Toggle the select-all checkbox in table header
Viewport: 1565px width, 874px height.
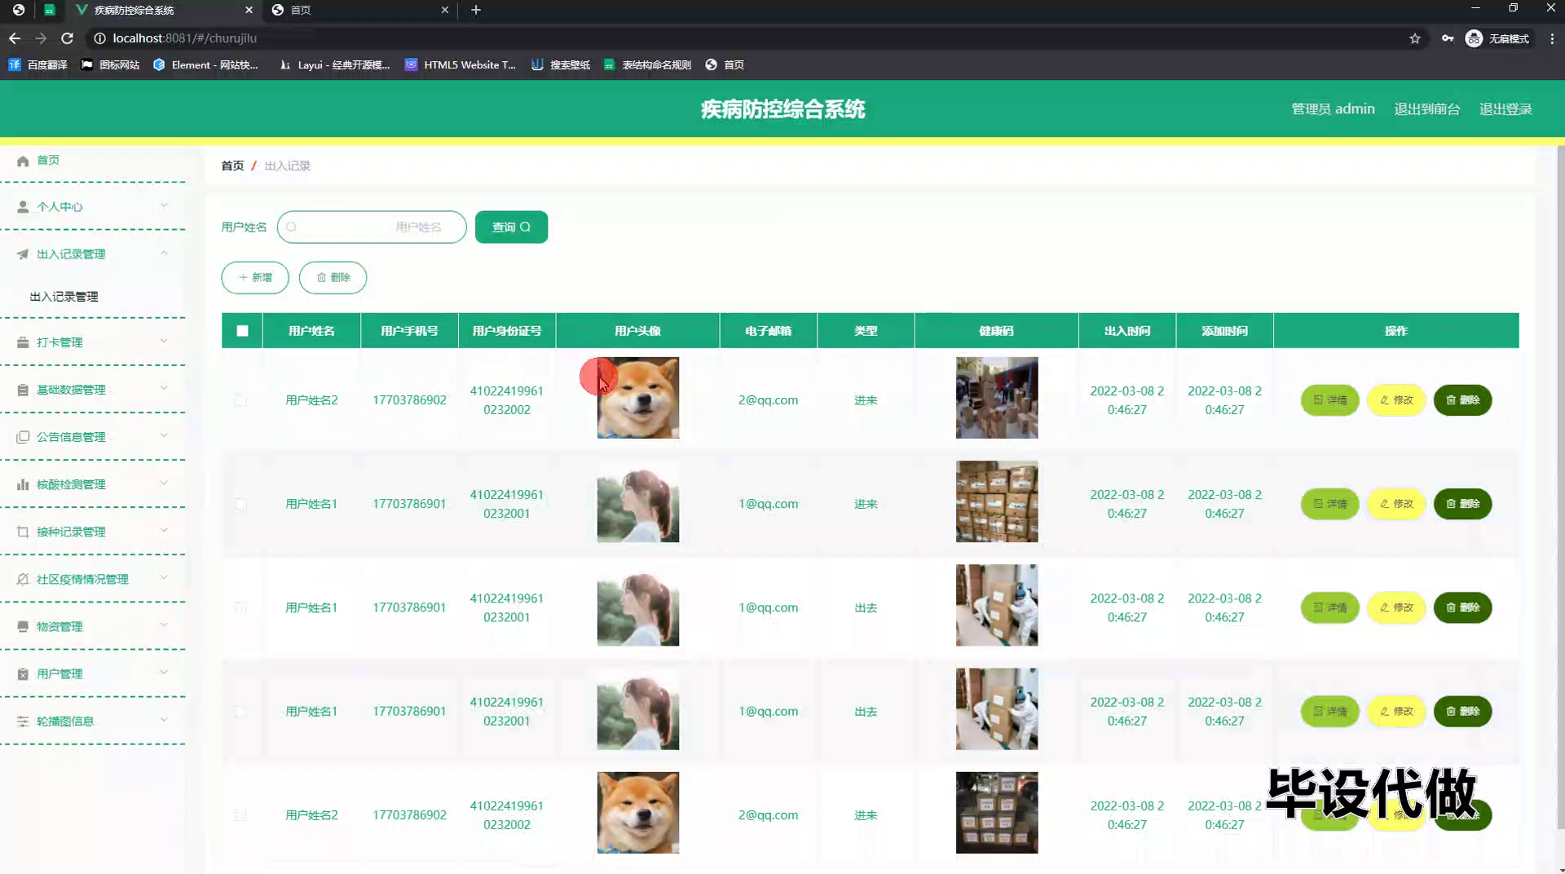click(242, 330)
